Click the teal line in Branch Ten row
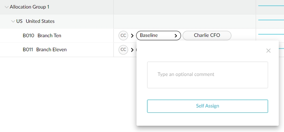The width and height of the screenshot is (284, 132). 271,34
